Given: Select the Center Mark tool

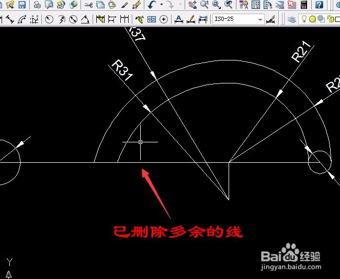Looking at the screenshot, I should [x=164, y=19].
